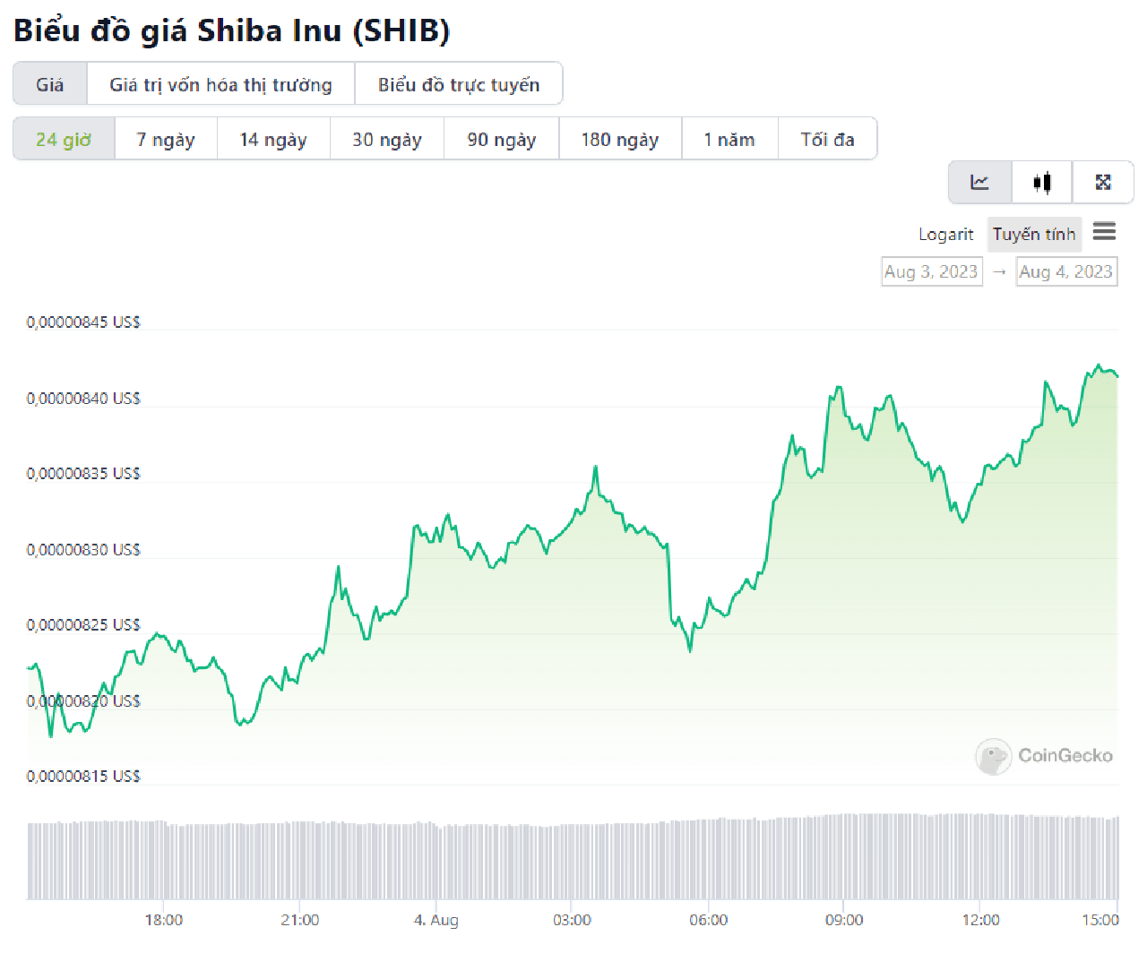Click the 0,00000845 US$ axis label

point(83,322)
